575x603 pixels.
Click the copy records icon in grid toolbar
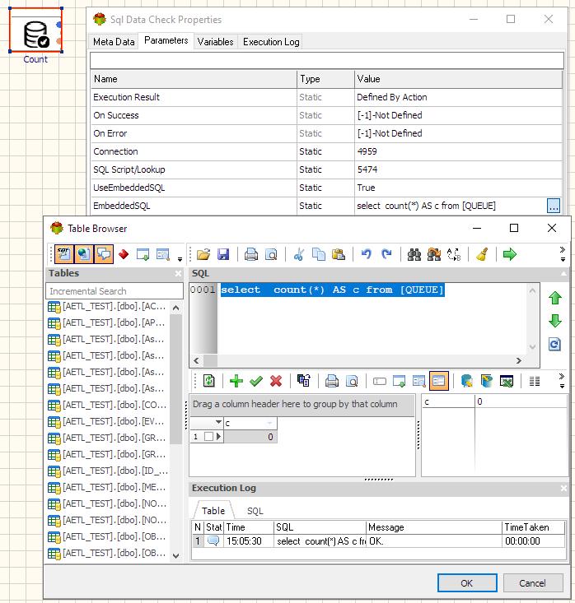pyautogui.click(x=304, y=381)
